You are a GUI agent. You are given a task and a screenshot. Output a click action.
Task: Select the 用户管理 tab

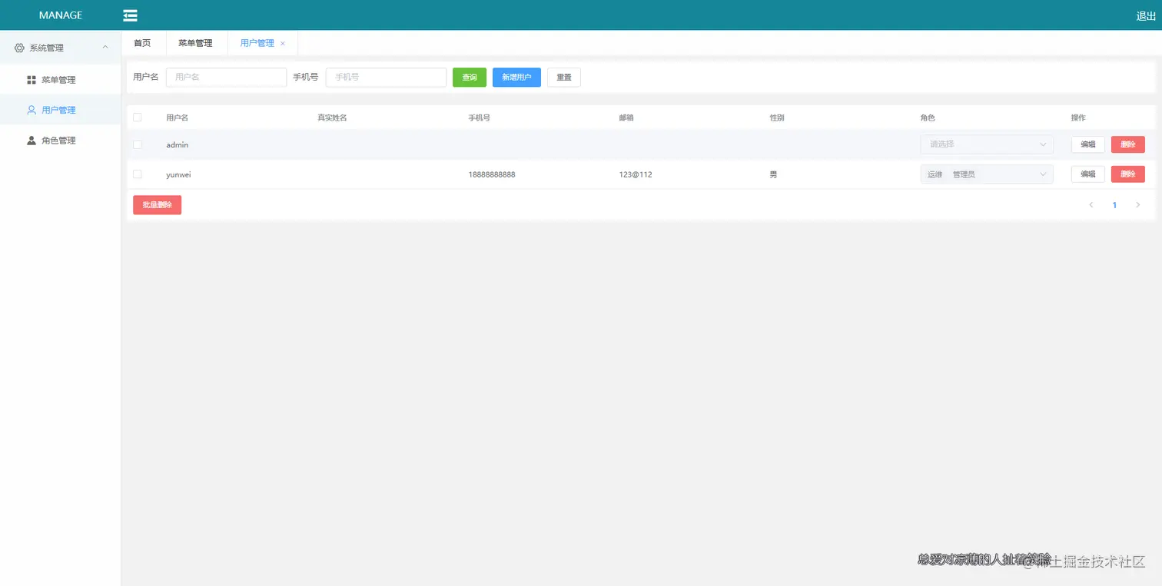click(257, 43)
